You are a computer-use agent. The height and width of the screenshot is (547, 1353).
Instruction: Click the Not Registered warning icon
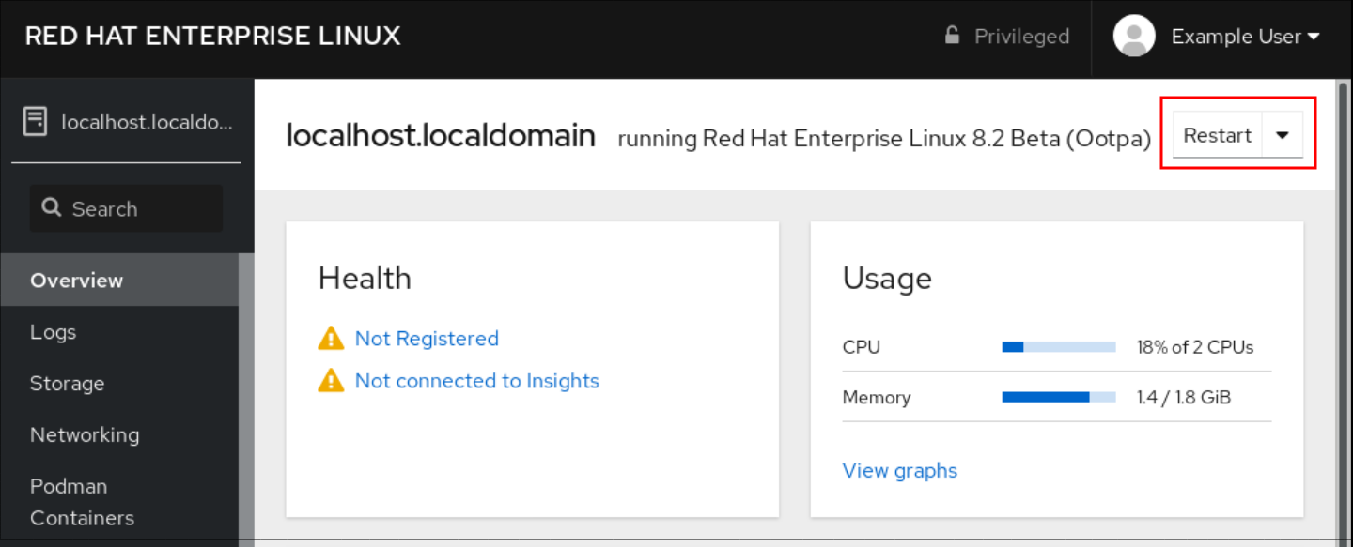coord(331,339)
